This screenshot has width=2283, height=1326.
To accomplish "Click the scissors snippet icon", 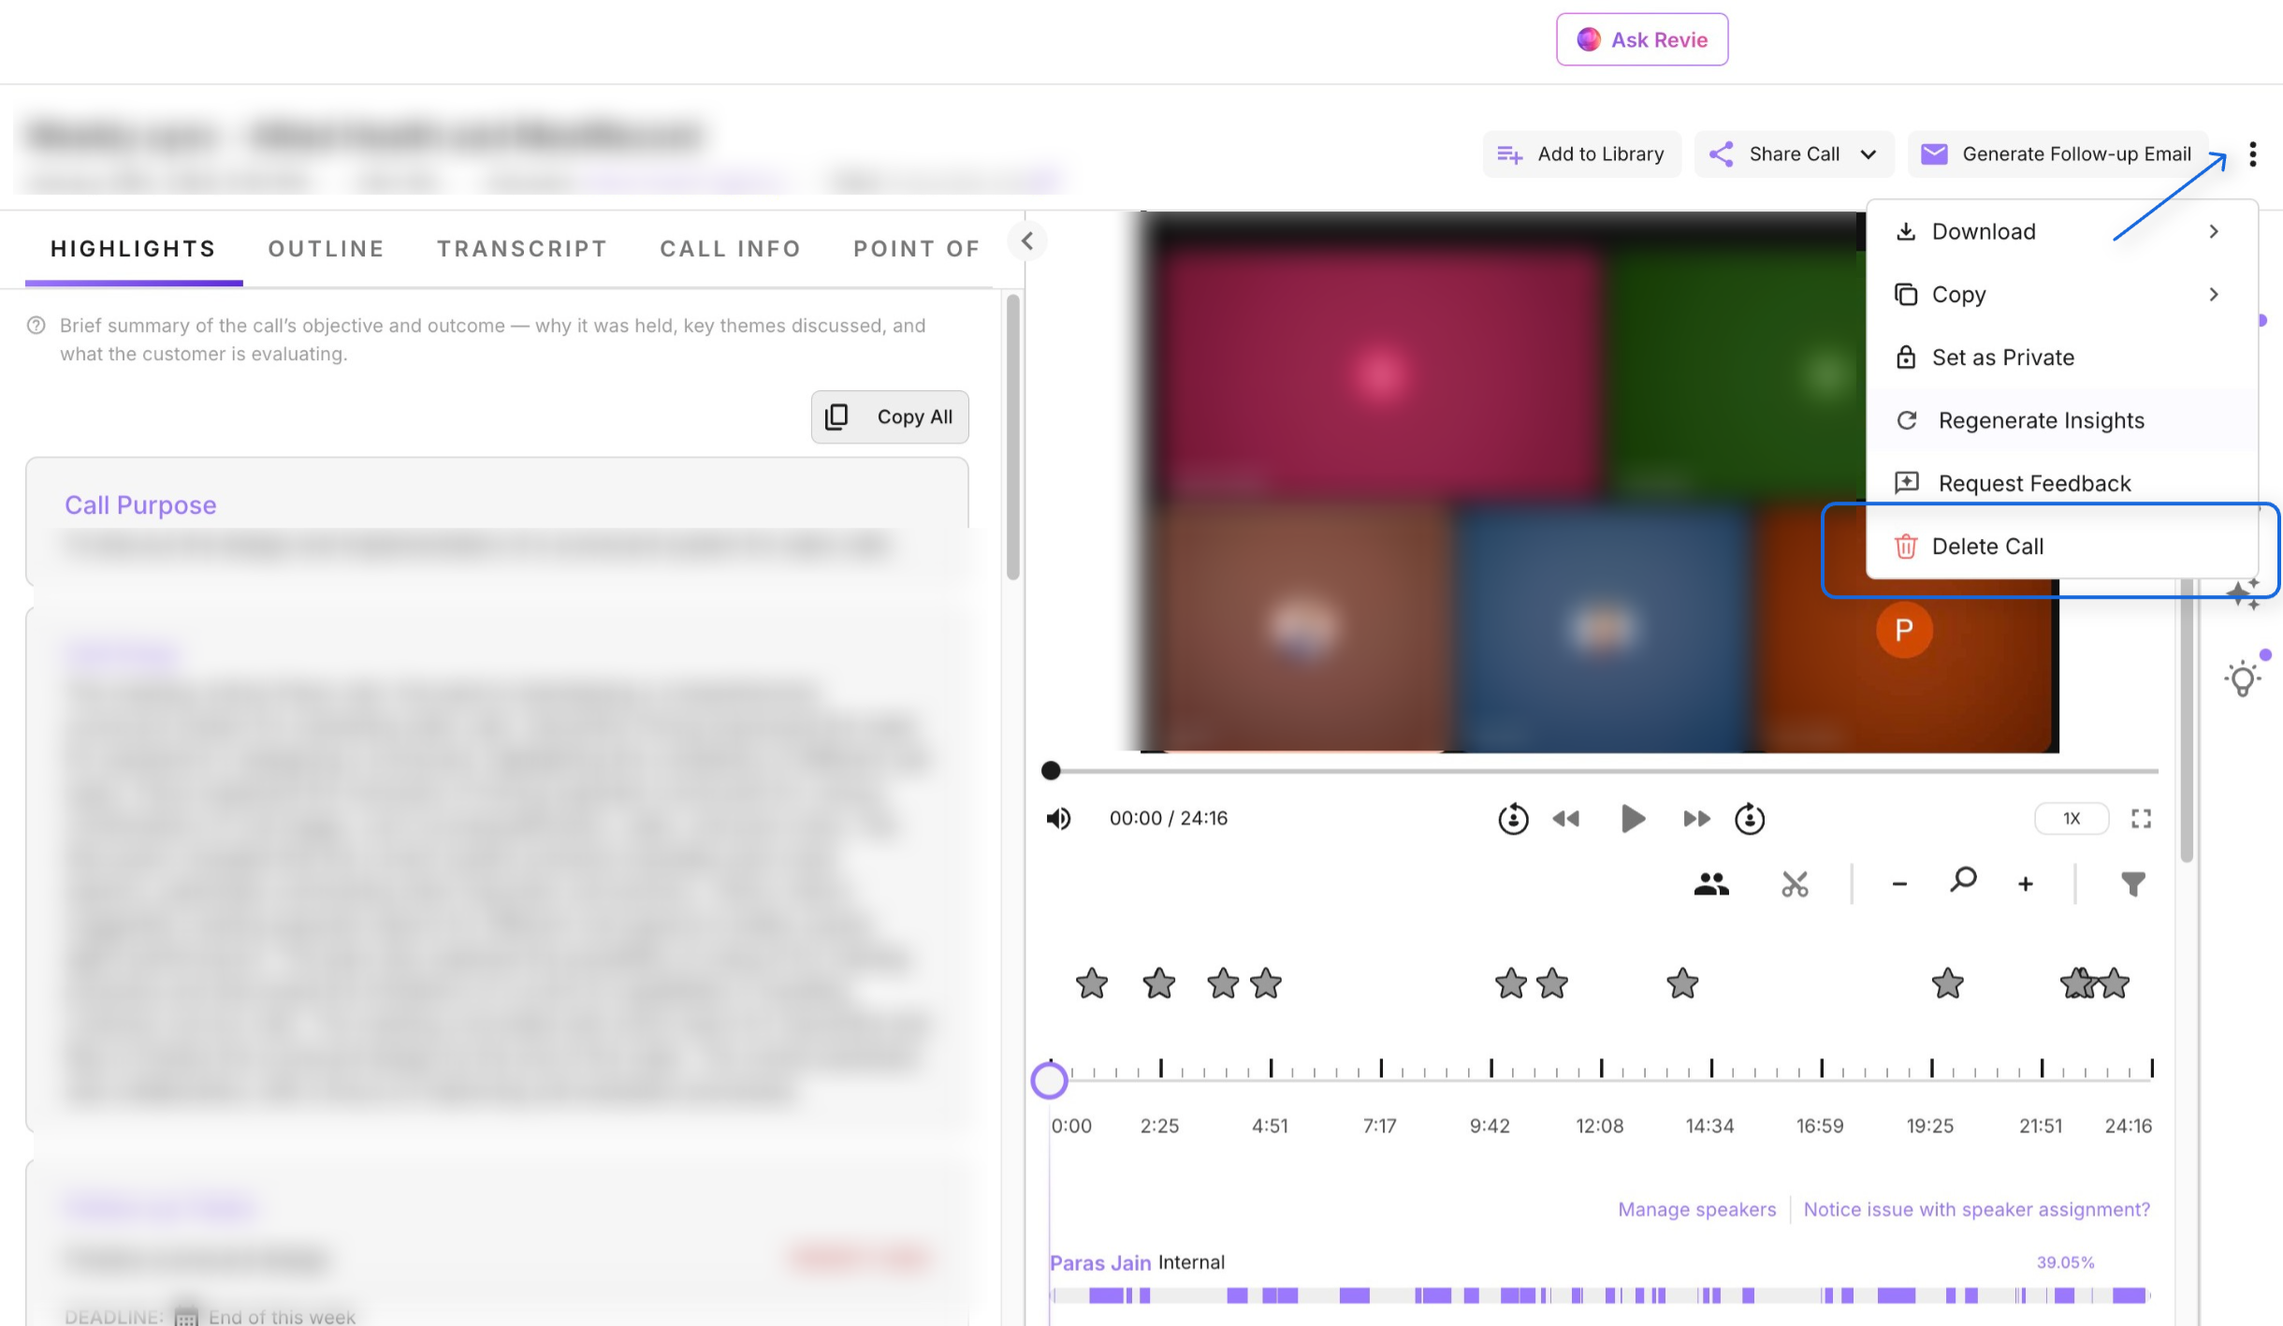I will point(1795,884).
